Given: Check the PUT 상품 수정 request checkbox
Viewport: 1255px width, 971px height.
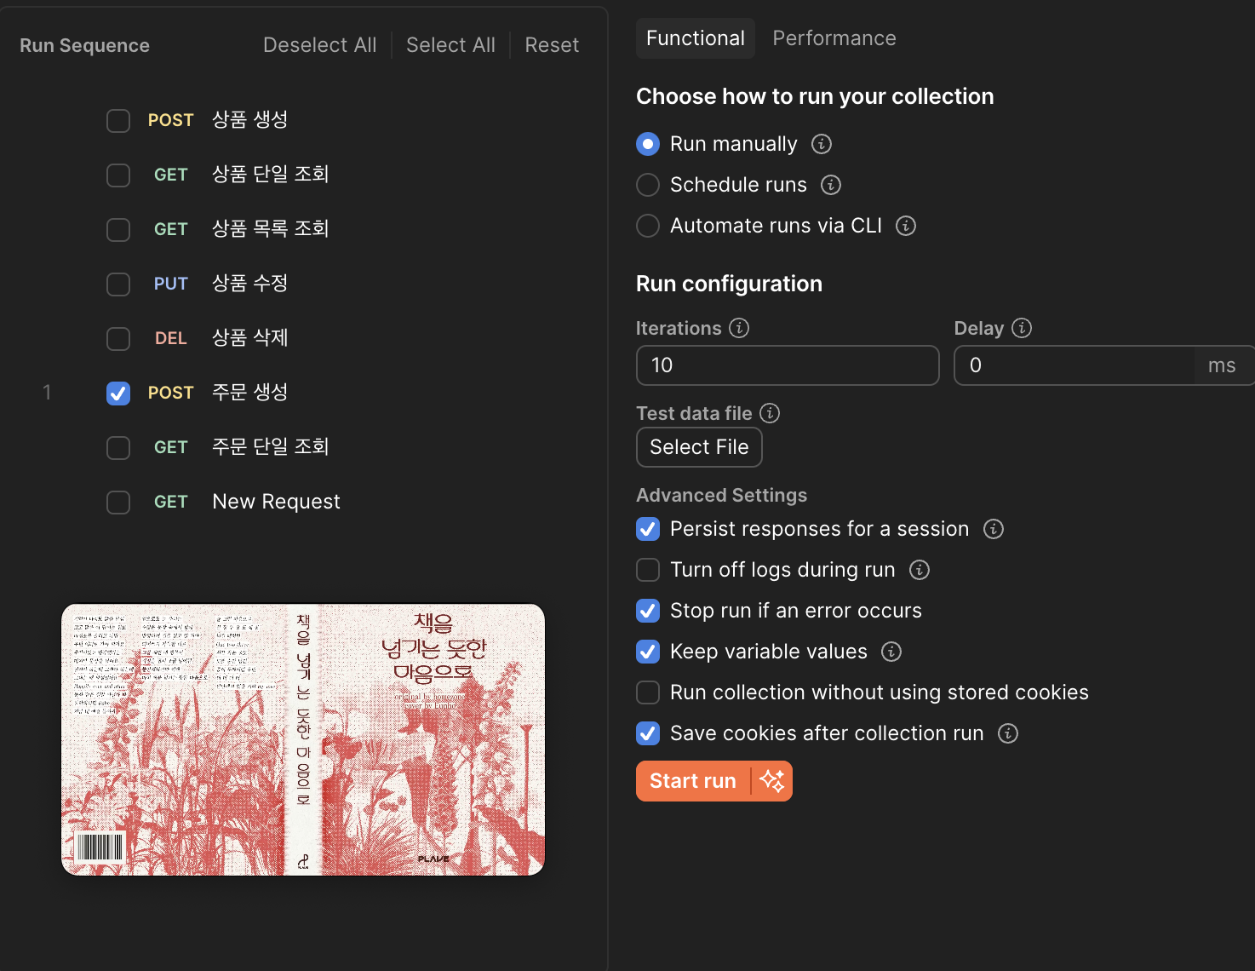Looking at the screenshot, I should click(118, 284).
